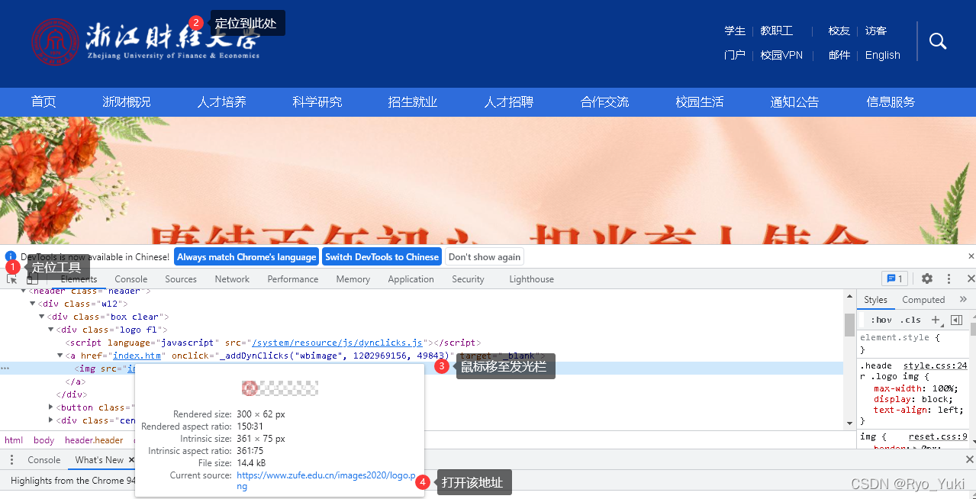Screen dimensions: 976x499
Task: Collapse the div class="logo fl" node
Action: tap(51, 330)
